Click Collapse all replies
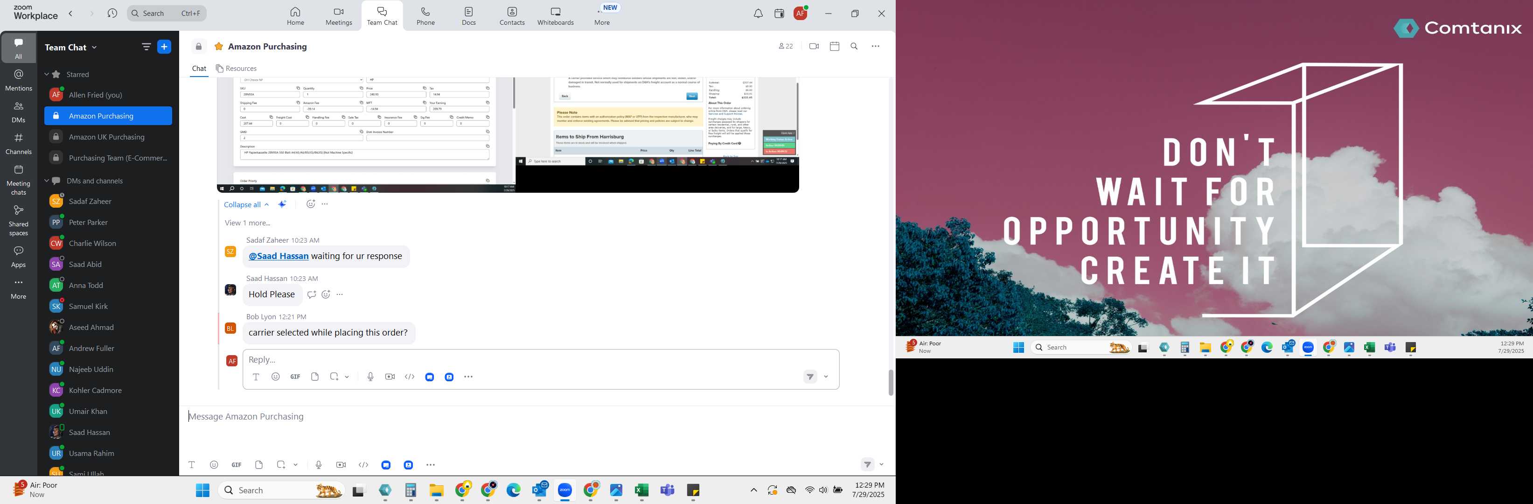The height and width of the screenshot is (504, 1533). pyautogui.click(x=246, y=204)
